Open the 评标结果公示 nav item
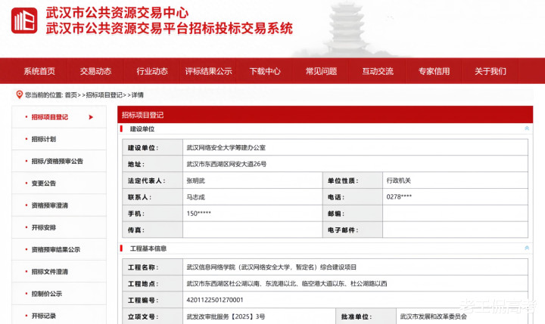This screenshot has width=545, height=324. [208, 71]
